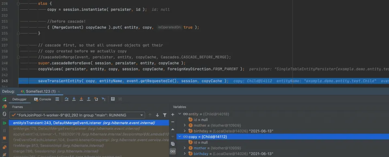Click the Rerun SomeTest icon
This screenshot has width=389, height=157.
(x=4, y=99)
